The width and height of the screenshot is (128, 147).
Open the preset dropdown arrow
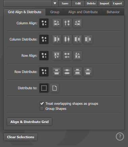click(55, 3)
